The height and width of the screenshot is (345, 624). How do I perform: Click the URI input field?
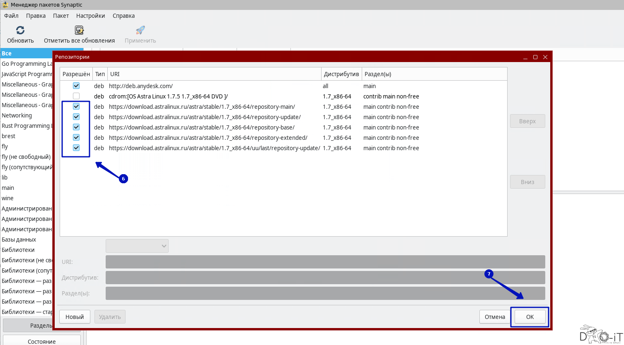(325, 262)
